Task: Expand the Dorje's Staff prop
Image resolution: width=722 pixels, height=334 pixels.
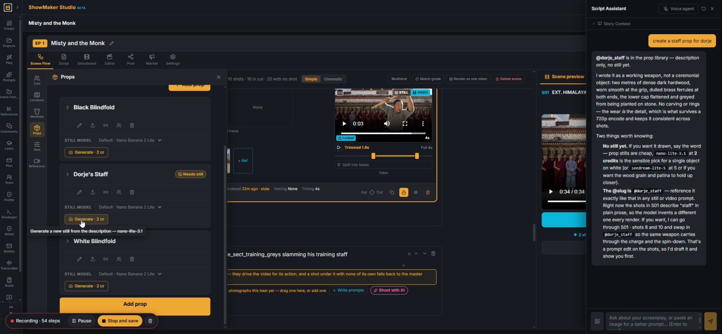Action: [68, 175]
